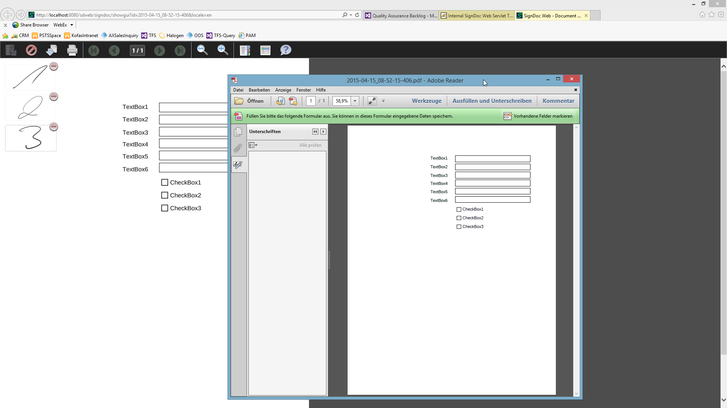727x408 pixels.
Task: Click the download document icon in SignDoc toolbar
Action: pos(51,50)
